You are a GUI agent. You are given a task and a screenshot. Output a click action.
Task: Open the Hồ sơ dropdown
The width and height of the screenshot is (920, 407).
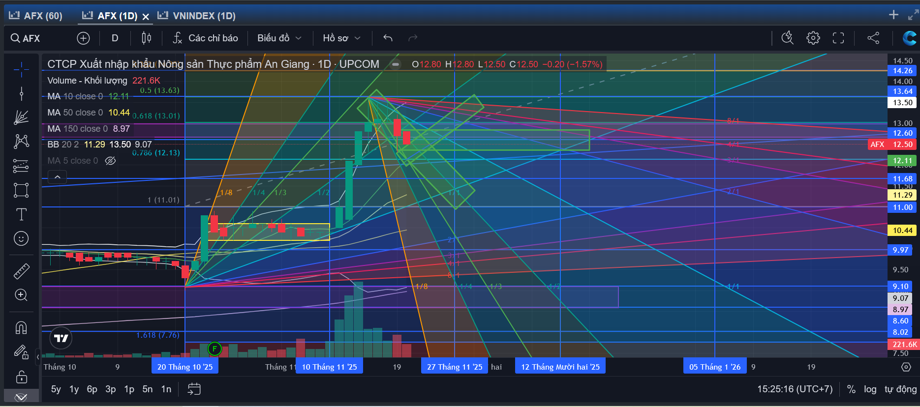point(342,38)
